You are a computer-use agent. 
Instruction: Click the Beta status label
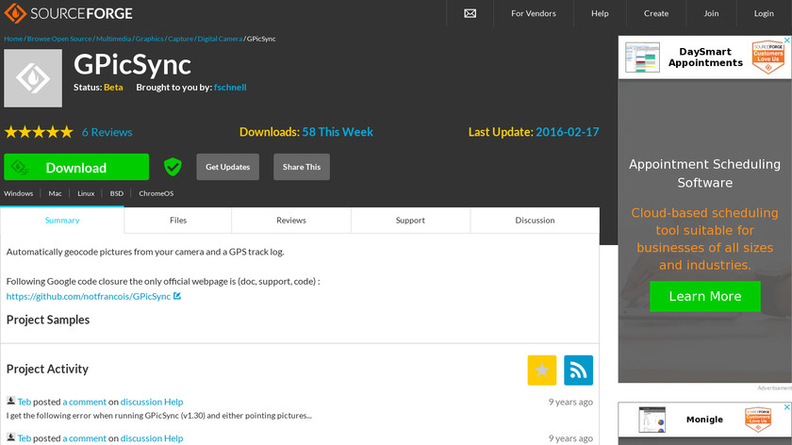[x=113, y=87]
